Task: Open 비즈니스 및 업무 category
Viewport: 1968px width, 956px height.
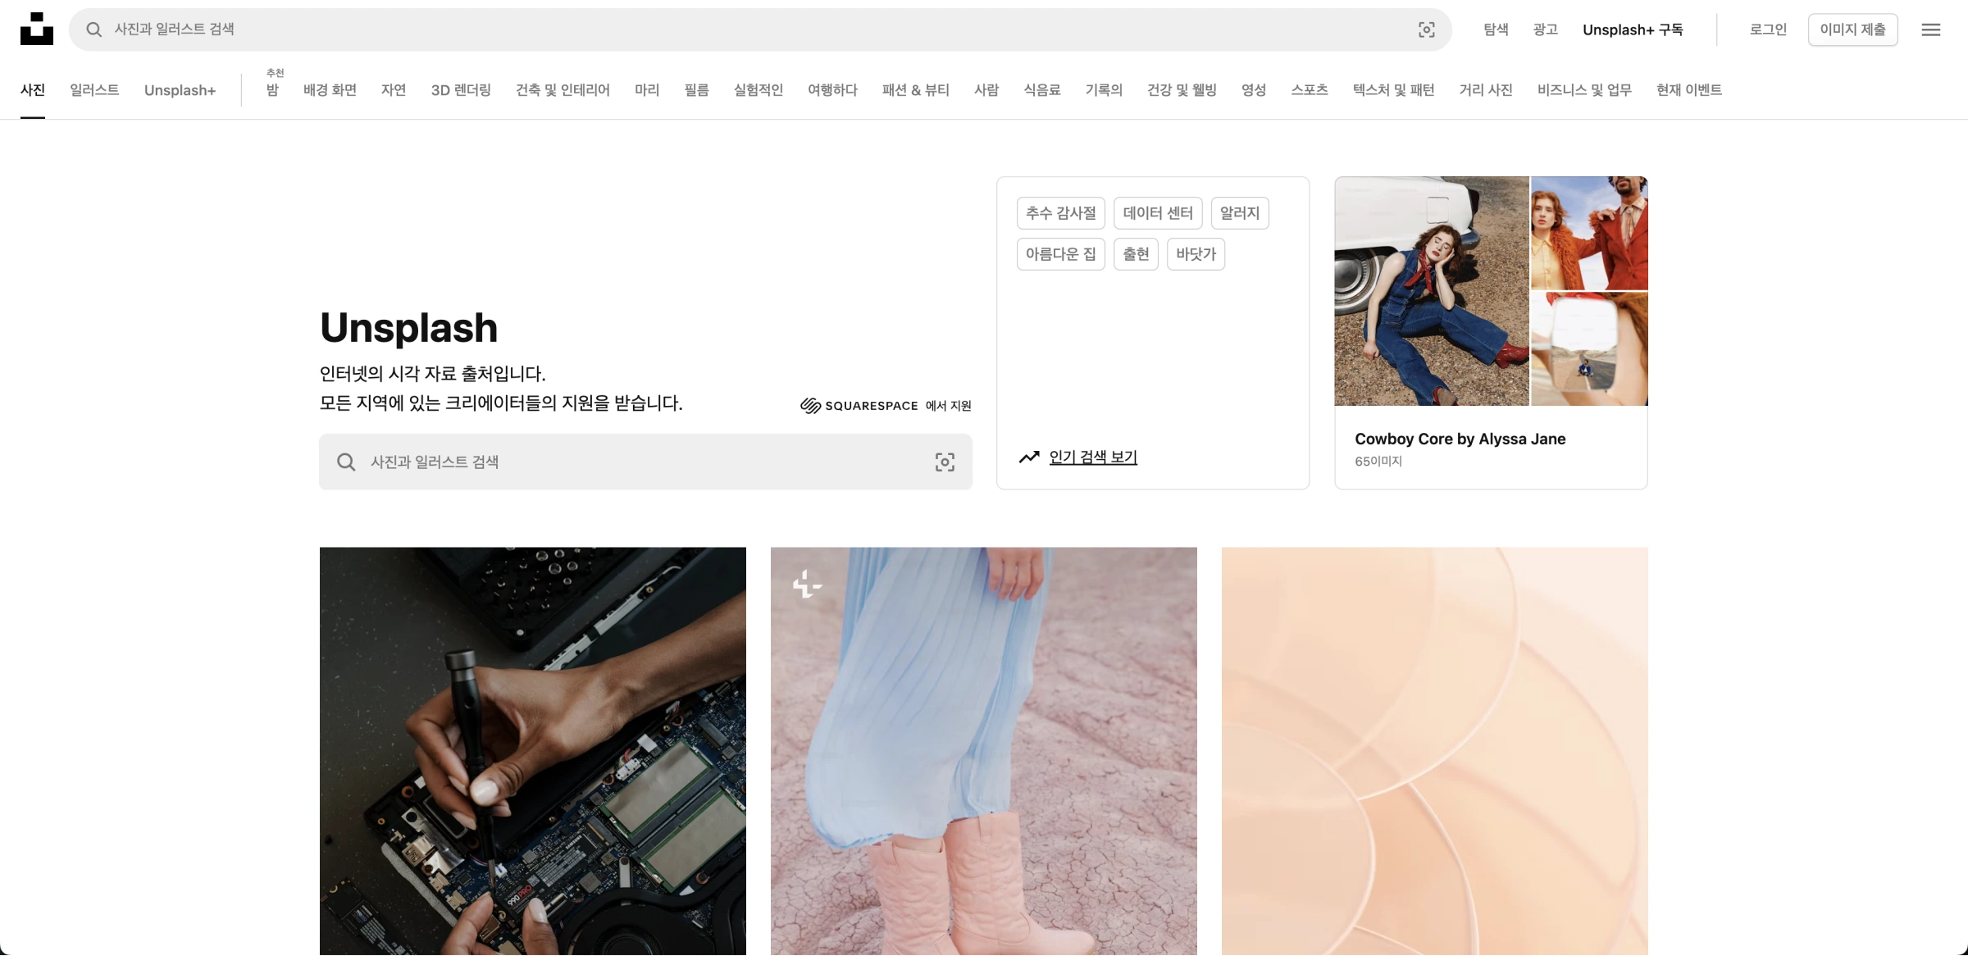Action: pyautogui.click(x=1584, y=90)
